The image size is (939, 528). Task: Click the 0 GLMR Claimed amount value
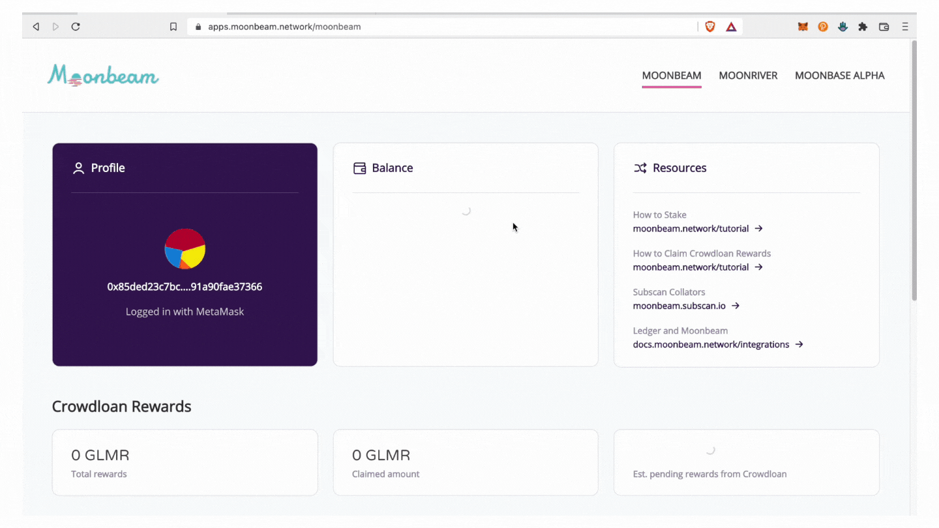click(x=381, y=455)
